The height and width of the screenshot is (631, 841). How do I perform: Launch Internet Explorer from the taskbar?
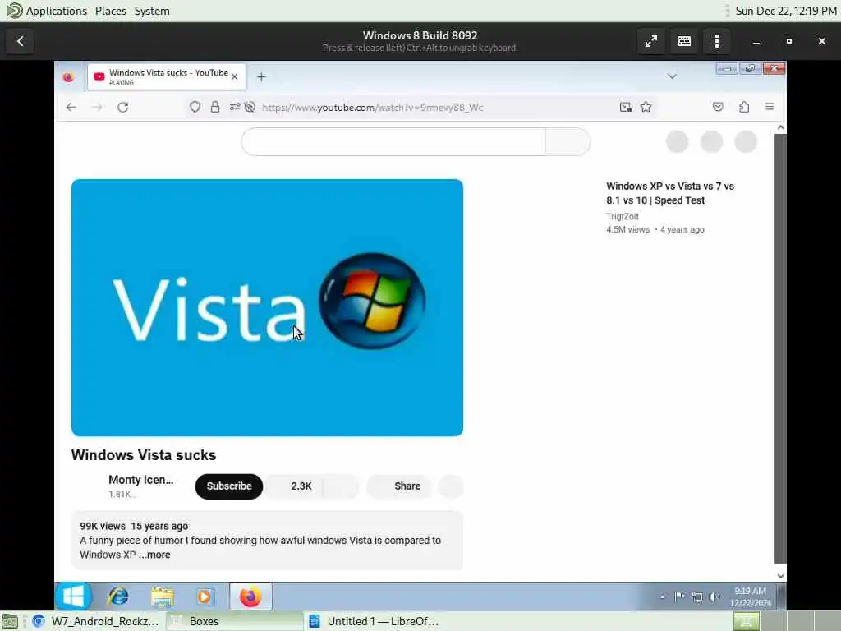point(118,596)
